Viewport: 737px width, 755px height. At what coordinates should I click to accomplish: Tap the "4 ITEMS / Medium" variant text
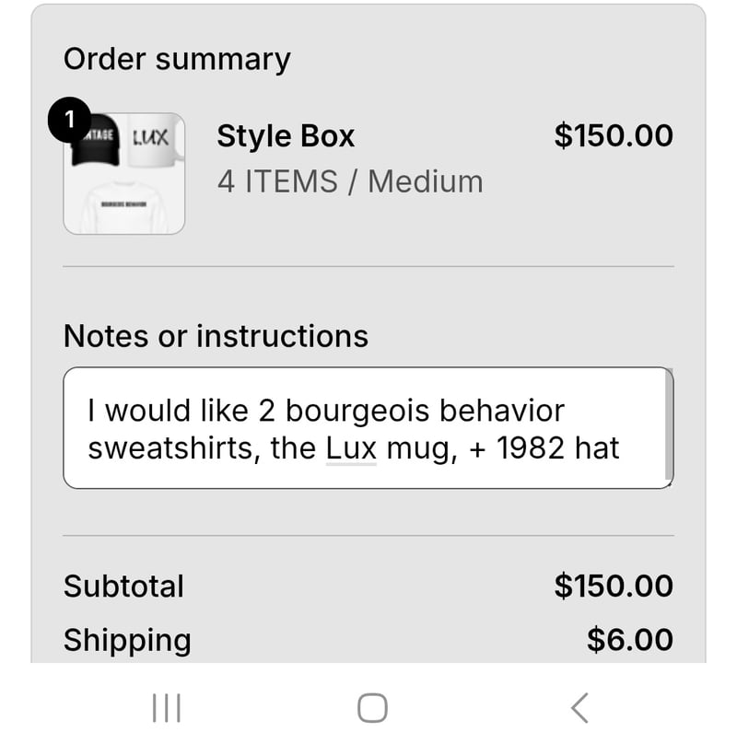point(350,181)
